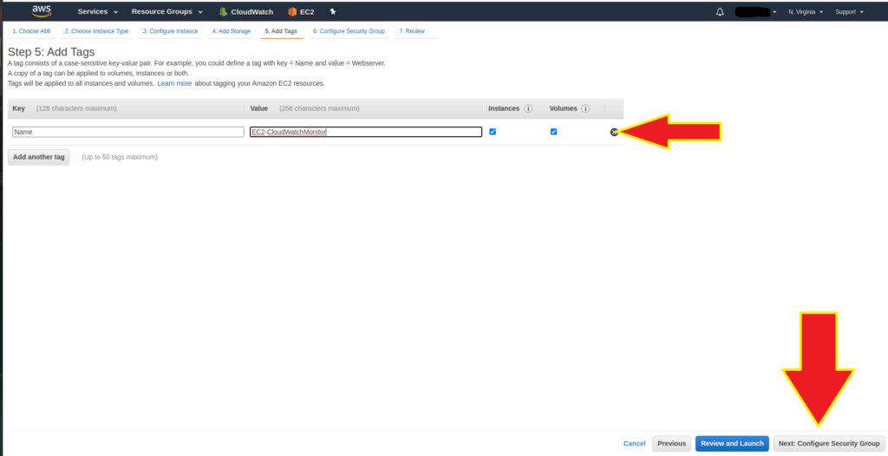The width and height of the screenshot is (888, 456).
Task: Uncheck the Instances checkbox for Name tag
Action: pyautogui.click(x=493, y=132)
